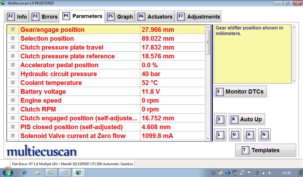Viewport: 303px width, 177px height.
Task: Open the Windows Start menu
Action: pyautogui.click(x=8, y=172)
